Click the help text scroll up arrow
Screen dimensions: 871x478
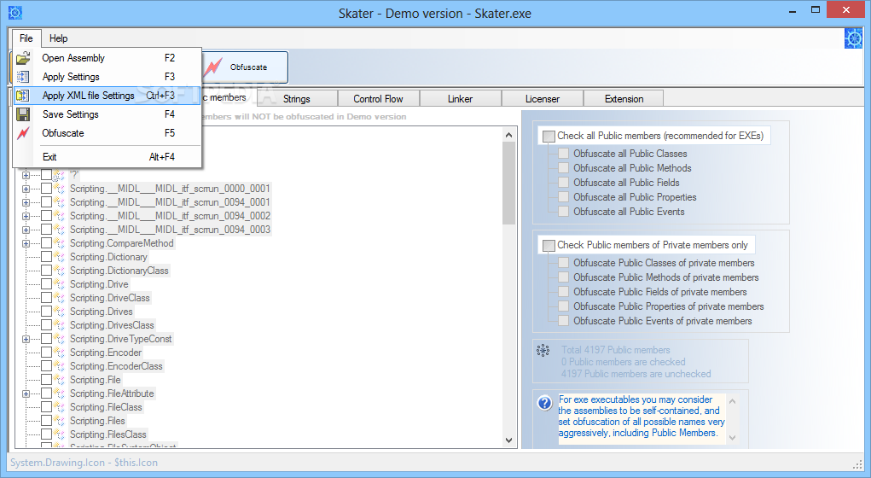pos(732,400)
